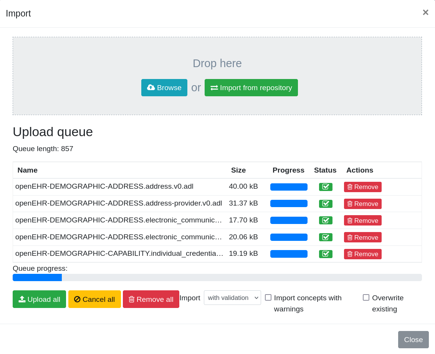The height and width of the screenshot is (354, 435).
Task: Remove the CAPABILITY.individual_credentials file
Action: 362,254
